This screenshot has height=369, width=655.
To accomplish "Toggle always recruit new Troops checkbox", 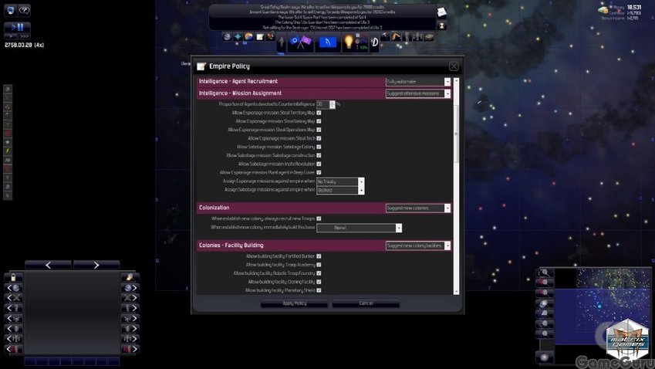I will pos(319,218).
